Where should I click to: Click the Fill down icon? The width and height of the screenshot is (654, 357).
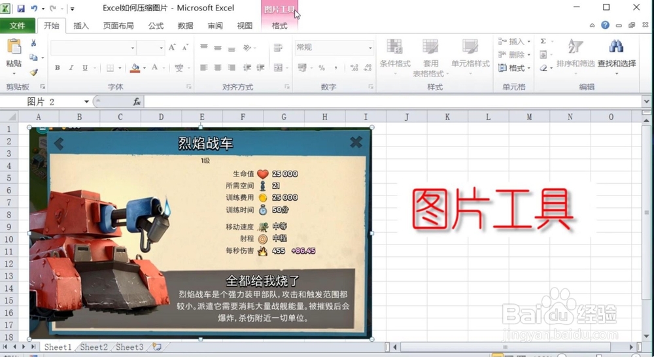coord(543,55)
